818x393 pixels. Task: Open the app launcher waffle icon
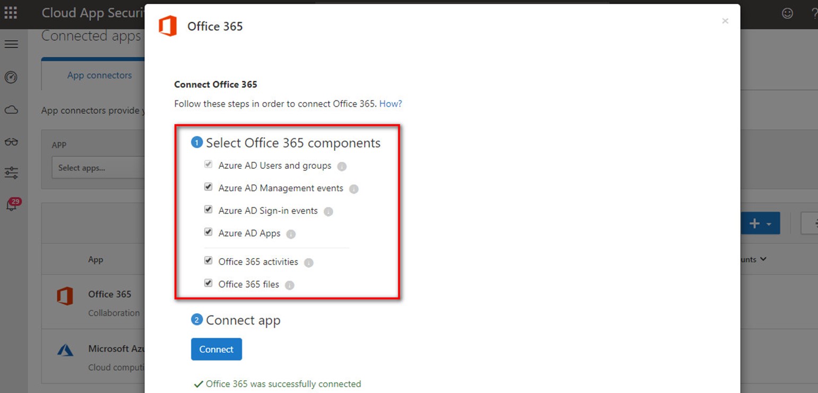tap(11, 13)
